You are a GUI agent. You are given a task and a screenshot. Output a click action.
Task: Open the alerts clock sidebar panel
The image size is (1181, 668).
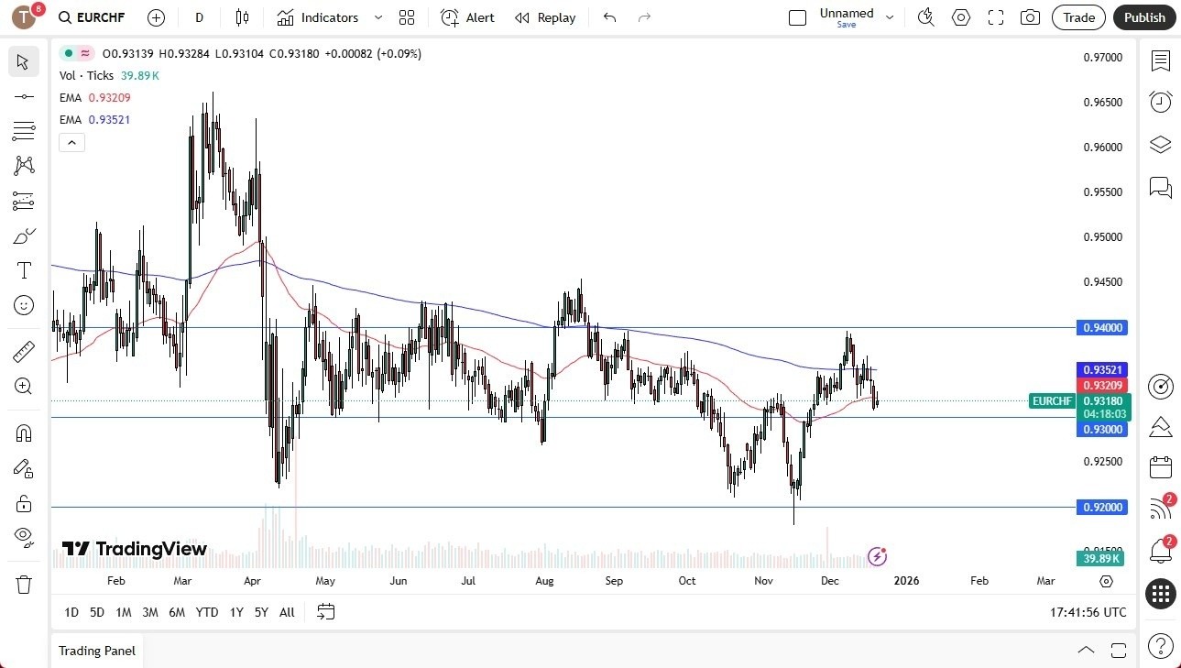click(x=1161, y=102)
